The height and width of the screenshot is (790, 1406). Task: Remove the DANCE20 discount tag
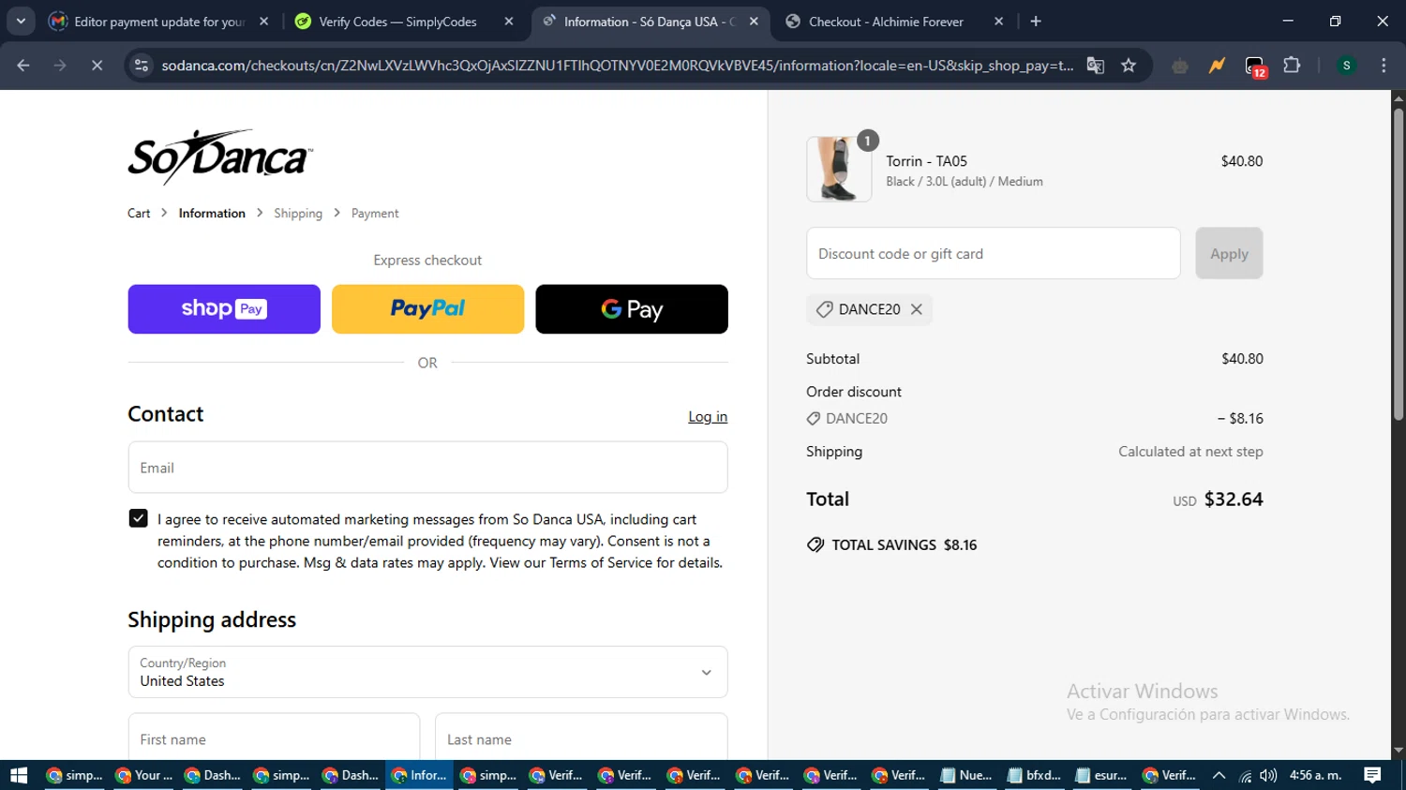pyautogui.click(x=917, y=309)
